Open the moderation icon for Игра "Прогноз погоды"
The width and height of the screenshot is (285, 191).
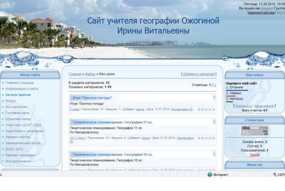(x=214, y=97)
